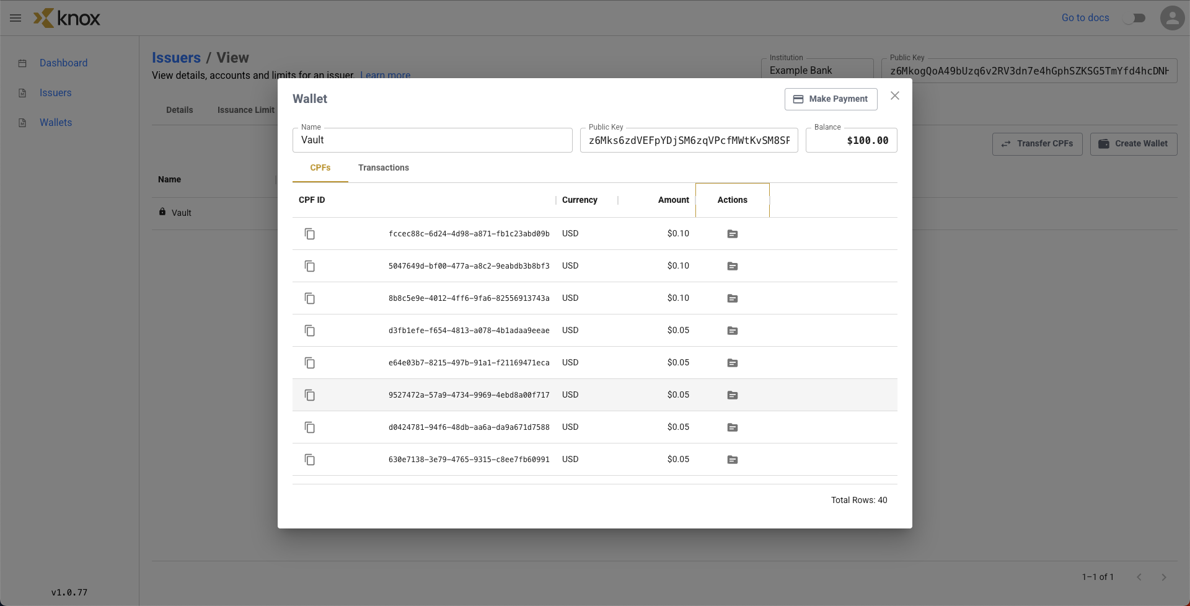
Task: Sort by Amount column header
Action: pos(657,200)
